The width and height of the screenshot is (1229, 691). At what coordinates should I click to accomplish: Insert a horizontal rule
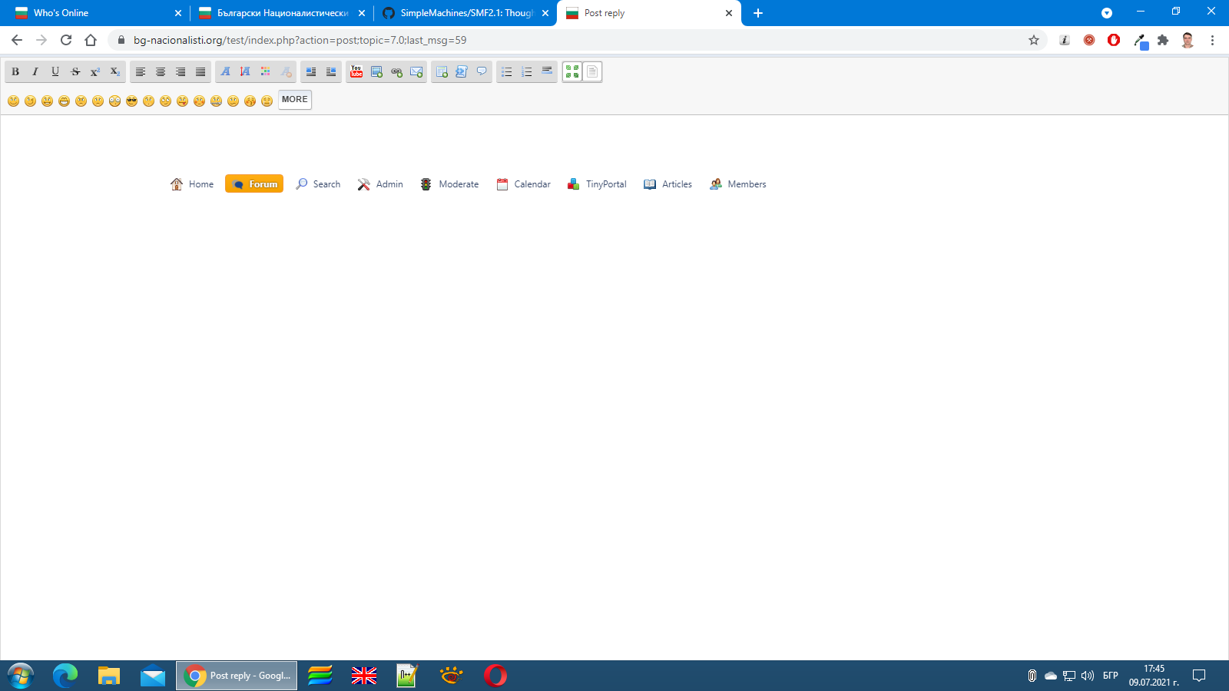coord(547,71)
